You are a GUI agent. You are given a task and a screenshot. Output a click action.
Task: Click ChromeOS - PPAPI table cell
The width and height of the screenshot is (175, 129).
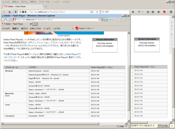click(58, 116)
